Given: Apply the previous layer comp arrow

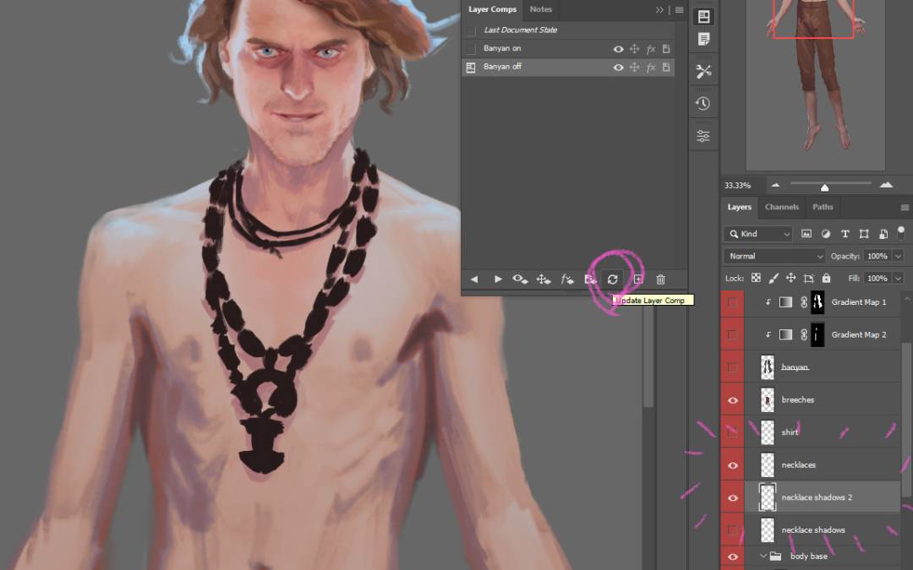Looking at the screenshot, I should pyautogui.click(x=474, y=280).
